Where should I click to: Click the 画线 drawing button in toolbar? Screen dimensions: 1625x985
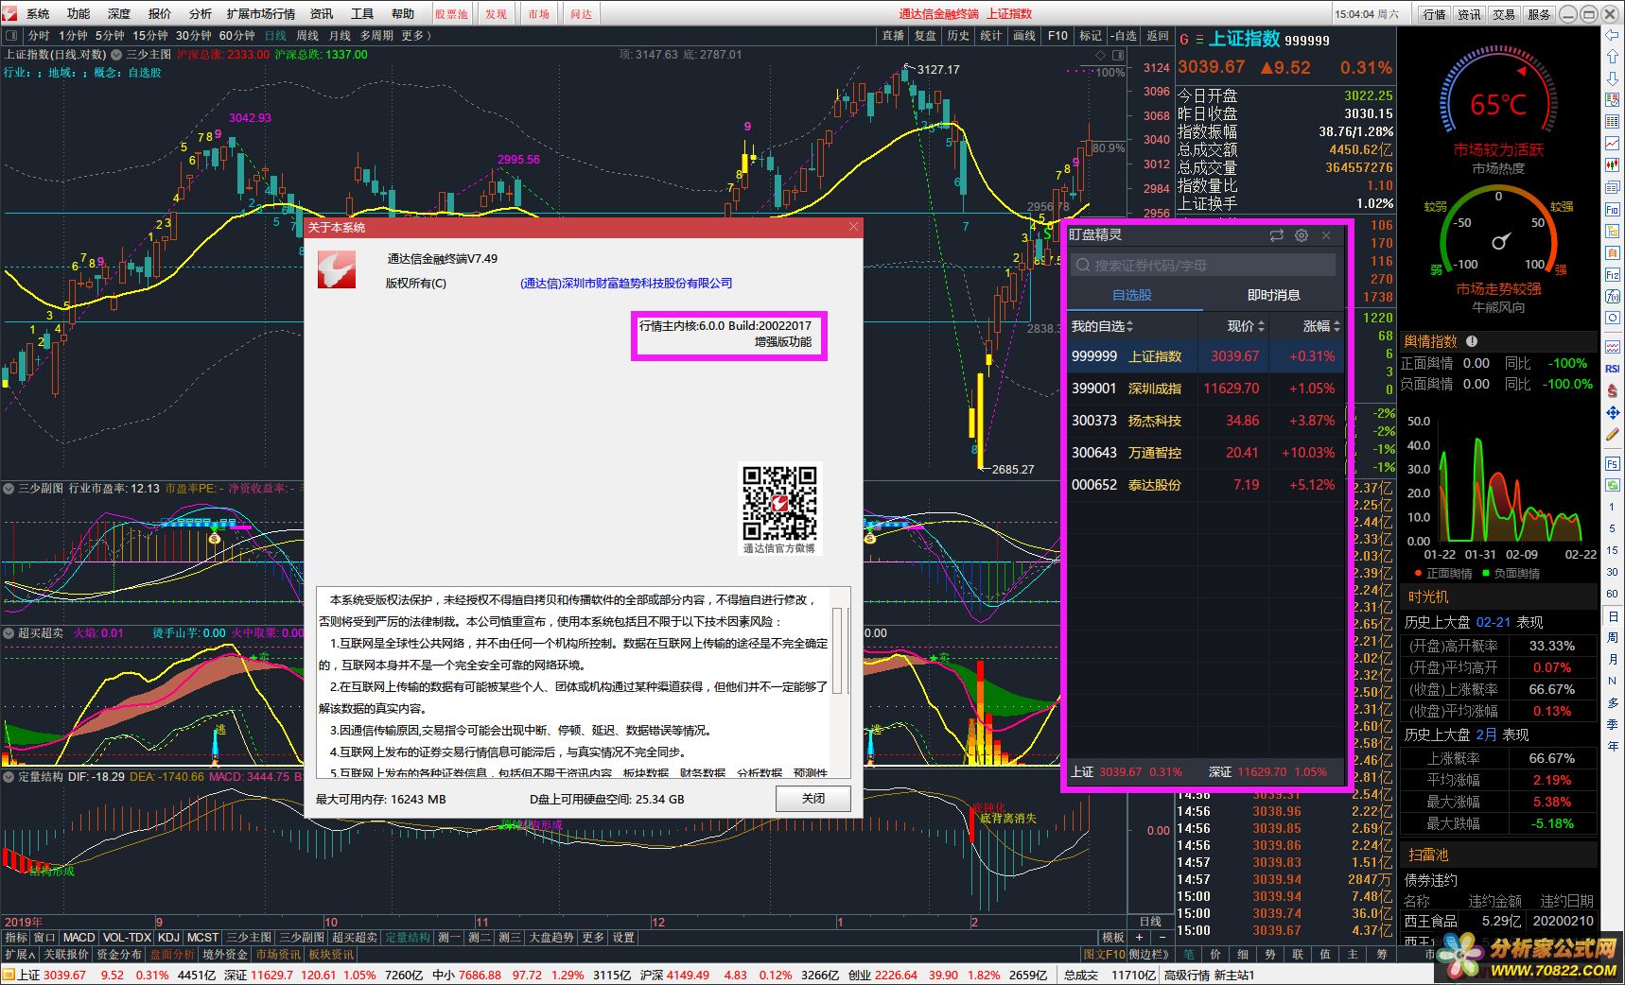pos(1024,36)
